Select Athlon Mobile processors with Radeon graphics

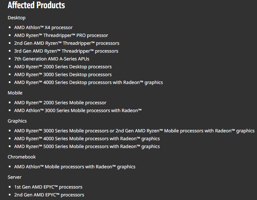point(75,167)
